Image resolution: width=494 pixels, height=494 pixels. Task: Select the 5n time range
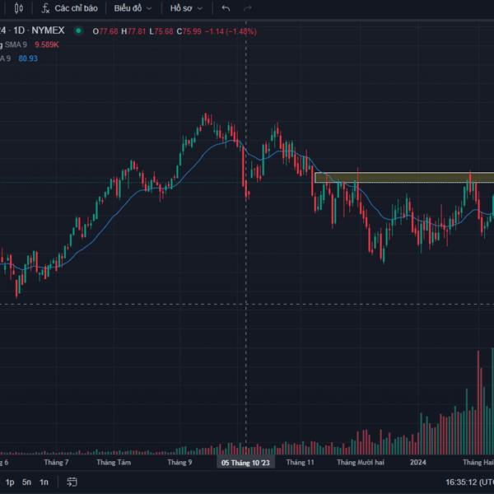(x=27, y=482)
